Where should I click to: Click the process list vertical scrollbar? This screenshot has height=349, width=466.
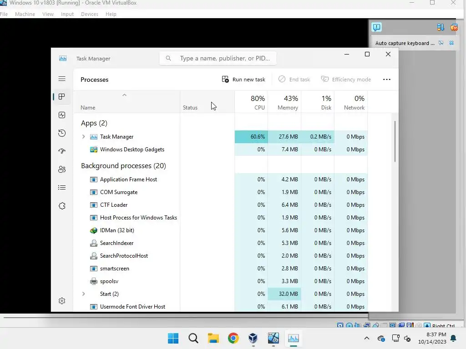(395, 141)
